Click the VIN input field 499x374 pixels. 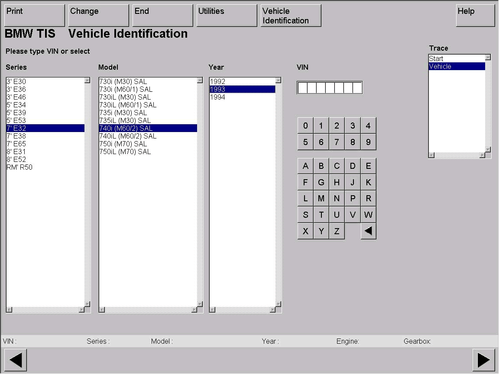(x=330, y=87)
